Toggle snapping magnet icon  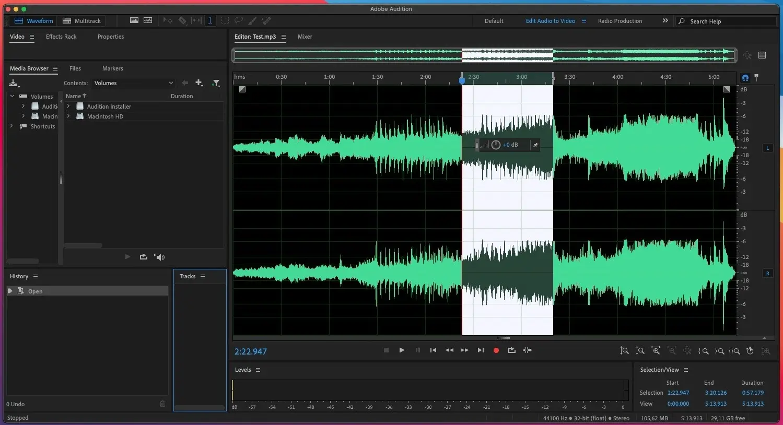[745, 78]
